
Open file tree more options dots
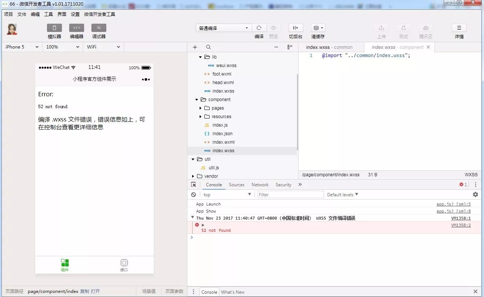[x=276, y=47]
